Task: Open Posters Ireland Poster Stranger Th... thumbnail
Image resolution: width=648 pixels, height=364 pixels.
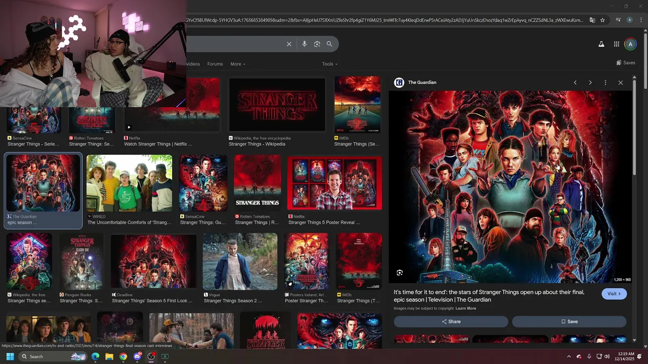Action: (306, 261)
